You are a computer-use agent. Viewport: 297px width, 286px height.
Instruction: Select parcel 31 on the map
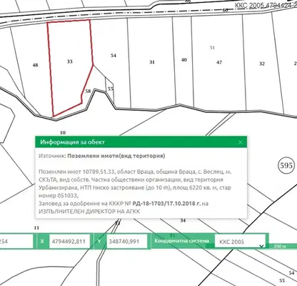coord(152,62)
